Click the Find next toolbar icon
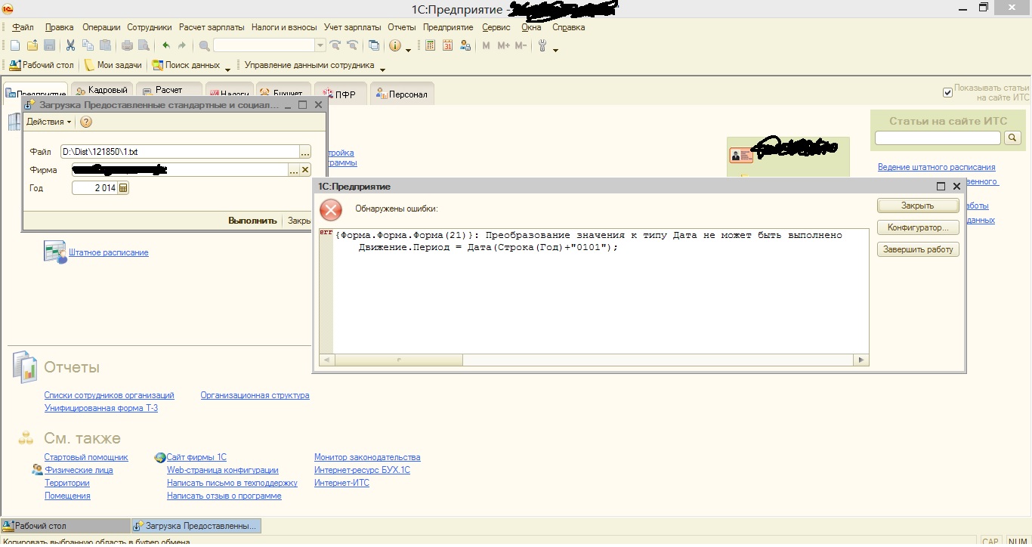The height and width of the screenshot is (547, 1032). [x=335, y=46]
